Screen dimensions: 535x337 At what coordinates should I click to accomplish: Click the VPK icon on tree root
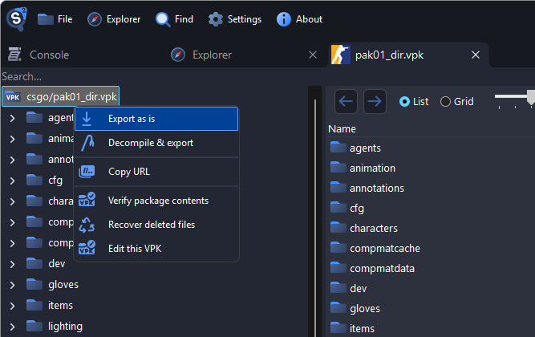(13, 97)
